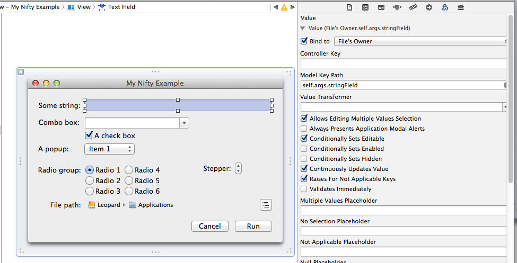Click the 'My Nifty Example' window title
Image resolution: width=517 pixels, height=263 pixels.
155,83
